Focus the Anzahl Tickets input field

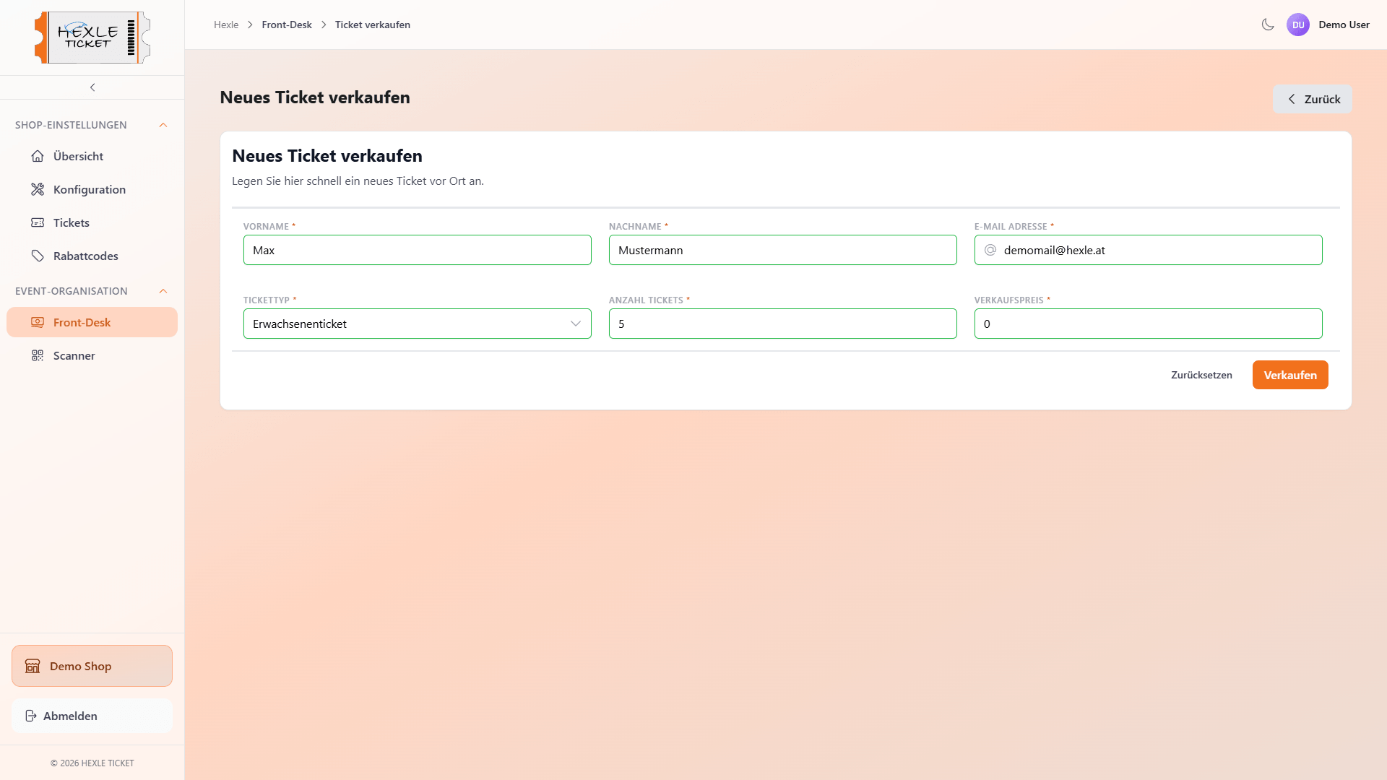[782, 324]
